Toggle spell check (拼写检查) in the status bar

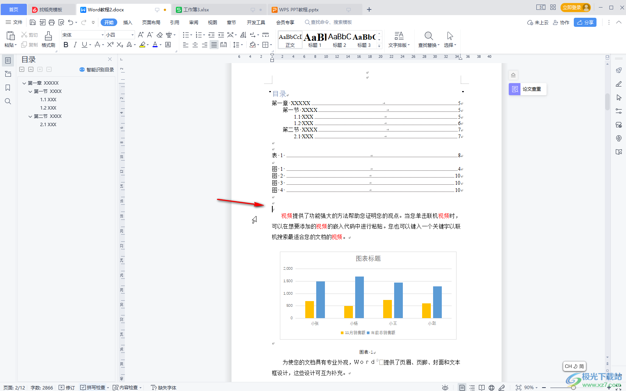click(x=93, y=388)
